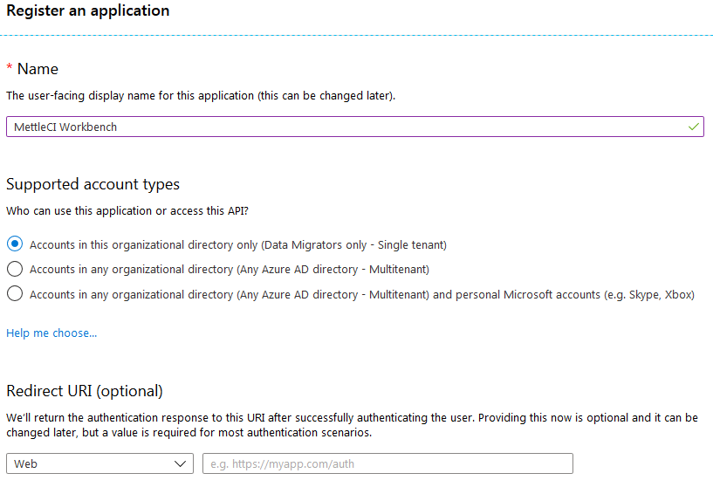Click the Redirect URI text box

point(387,463)
